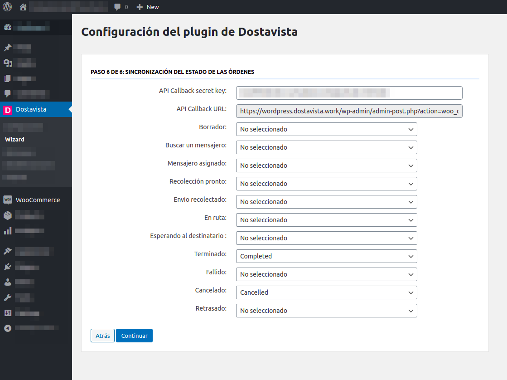Click the New label in the admin bar
Viewport: 507px width, 380px height.
point(153,7)
